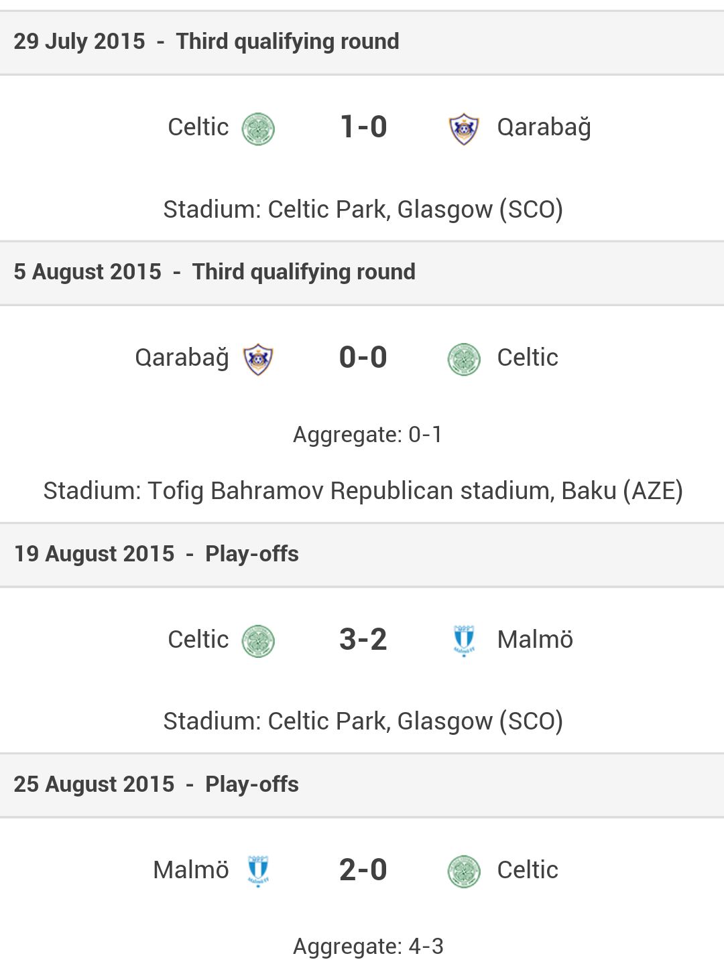Tap Celtic crest in the 29 July match
724x970 pixels.
(x=258, y=129)
